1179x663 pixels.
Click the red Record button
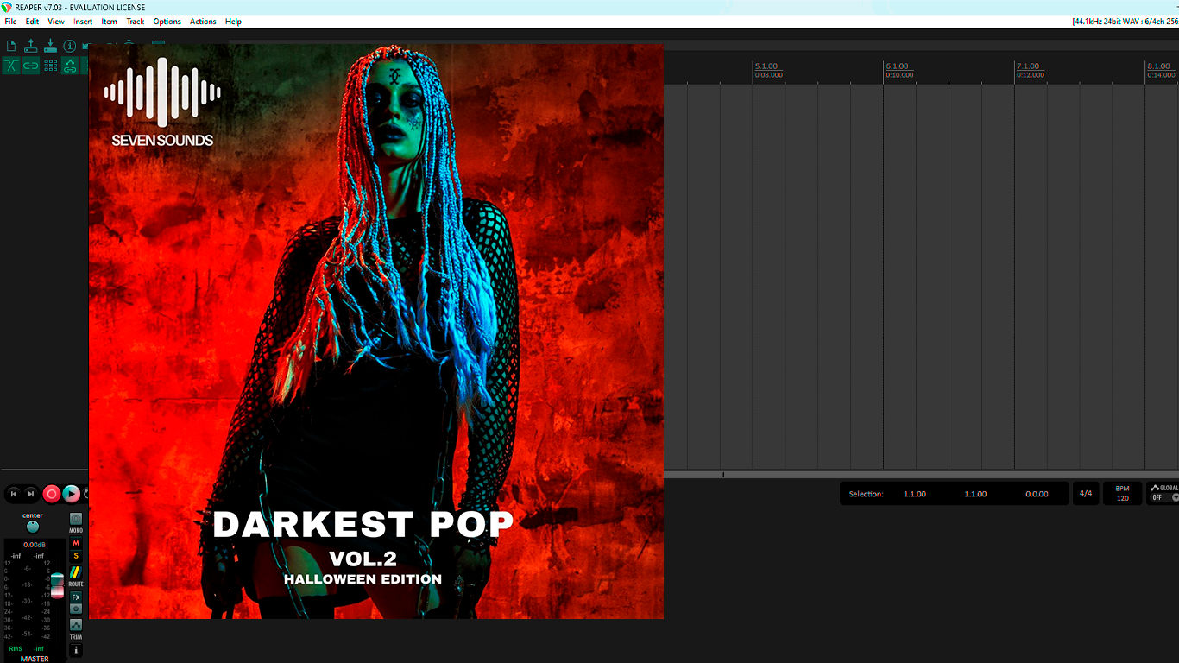pyautogui.click(x=52, y=494)
